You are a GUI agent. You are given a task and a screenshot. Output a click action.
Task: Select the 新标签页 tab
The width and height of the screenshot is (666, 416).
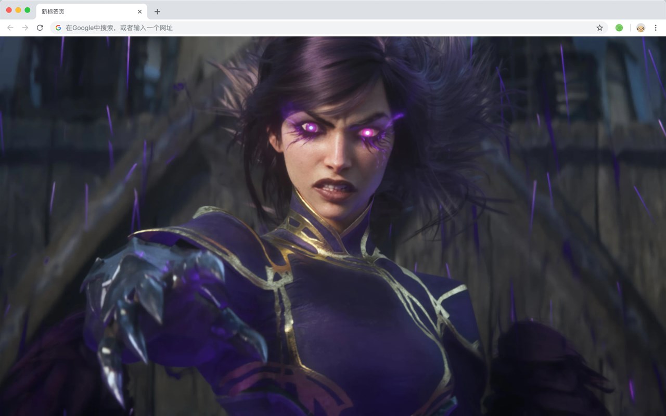click(92, 11)
